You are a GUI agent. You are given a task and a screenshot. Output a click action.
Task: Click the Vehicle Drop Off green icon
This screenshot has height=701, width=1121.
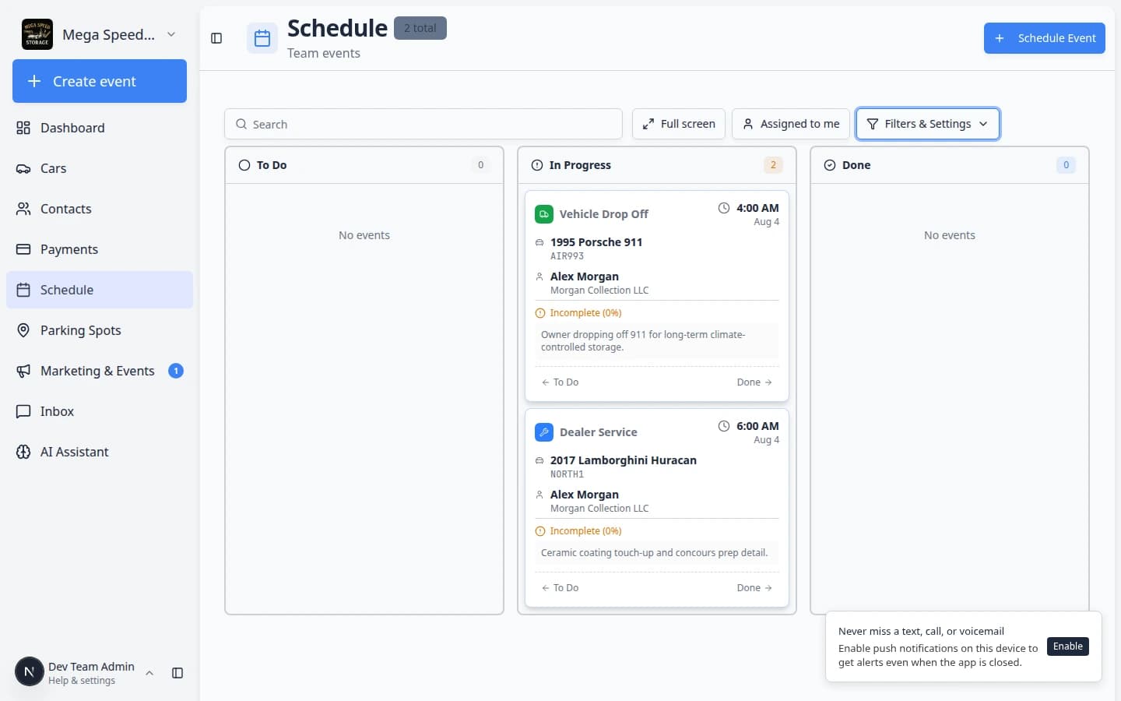(544, 214)
